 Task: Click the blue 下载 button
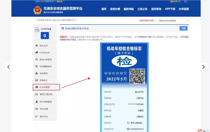(x=183, y=28)
